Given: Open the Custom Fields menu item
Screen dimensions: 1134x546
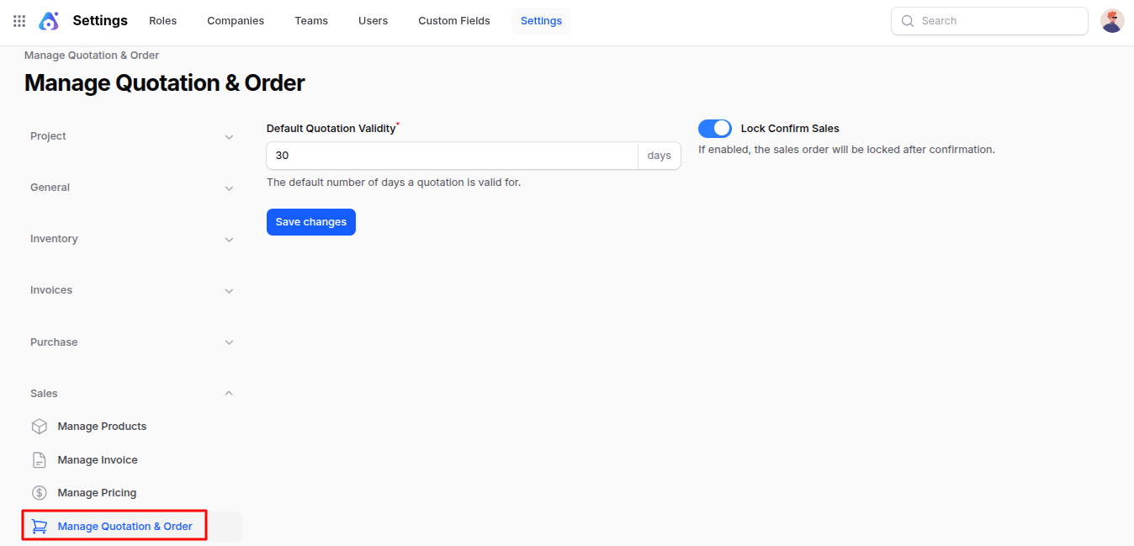Looking at the screenshot, I should coord(453,20).
